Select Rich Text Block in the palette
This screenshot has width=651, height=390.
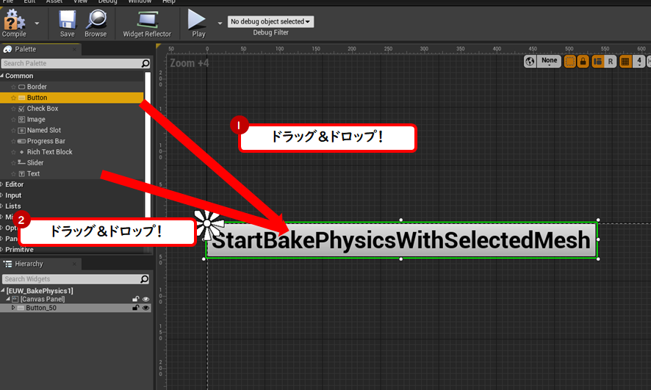point(49,152)
